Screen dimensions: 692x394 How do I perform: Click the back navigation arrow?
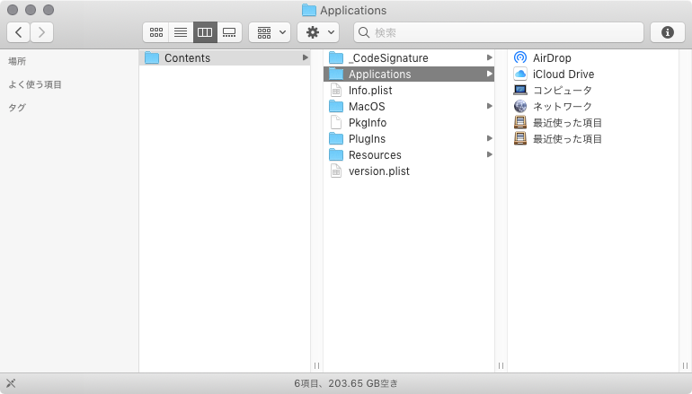(19, 32)
